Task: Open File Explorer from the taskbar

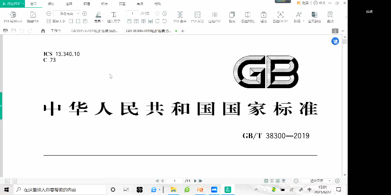Action: point(174,190)
